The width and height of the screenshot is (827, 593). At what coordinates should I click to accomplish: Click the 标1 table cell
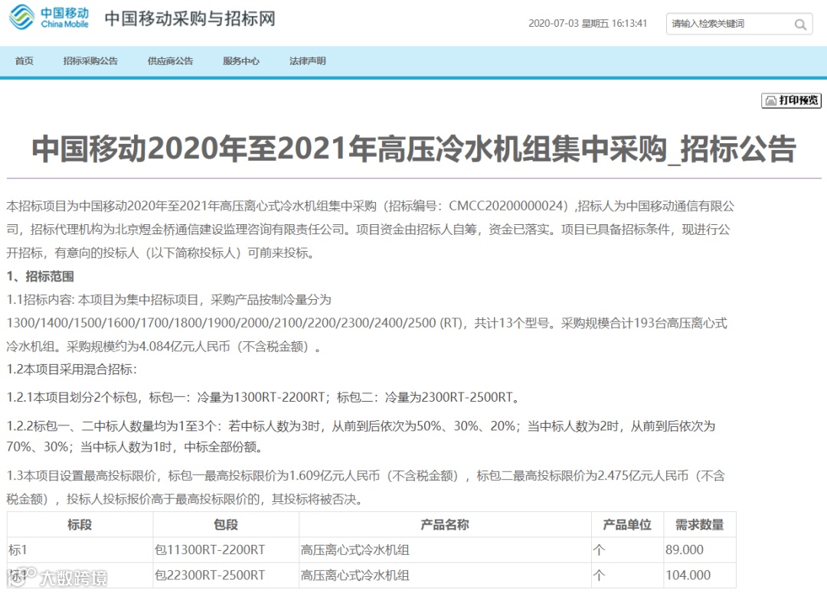pos(80,550)
